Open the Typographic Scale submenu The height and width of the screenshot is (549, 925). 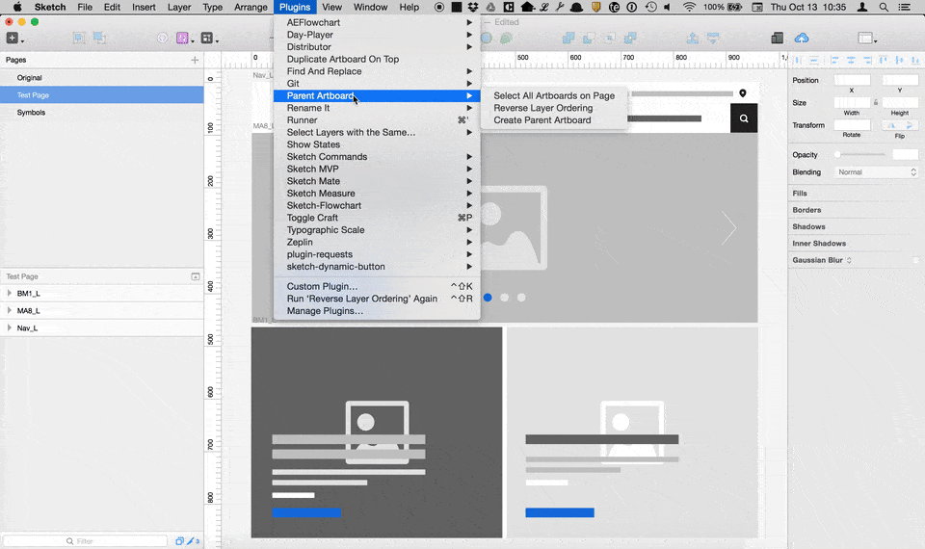pos(377,230)
